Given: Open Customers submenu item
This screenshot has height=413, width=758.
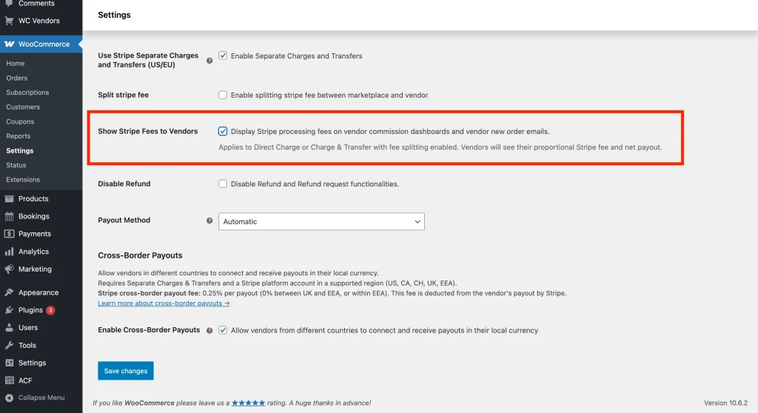Looking at the screenshot, I should click(23, 107).
